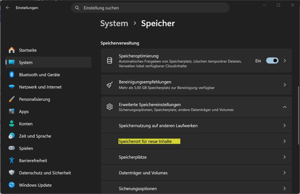This screenshot has height=194, width=300.
Task: Open Datenträger und Volumes
Action: pyautogui.click(x=197, y=173)
